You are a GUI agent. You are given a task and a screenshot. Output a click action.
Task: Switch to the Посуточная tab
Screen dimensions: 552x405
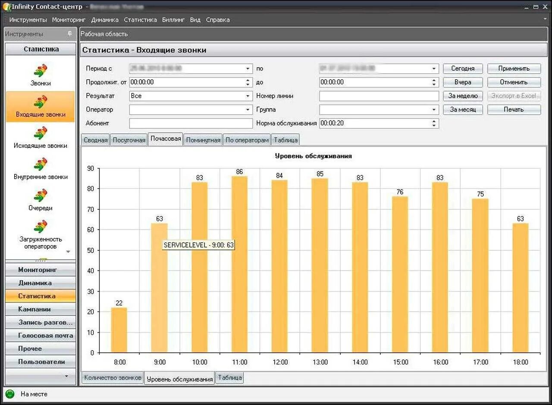tap(129, 140)
